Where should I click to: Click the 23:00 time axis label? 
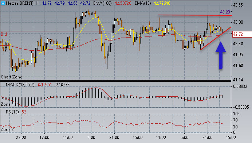(x=21, y=138)
